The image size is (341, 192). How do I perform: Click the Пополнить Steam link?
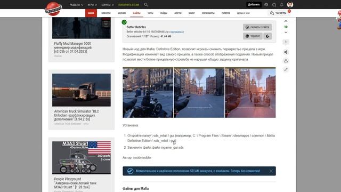click(x=128, y=5)
